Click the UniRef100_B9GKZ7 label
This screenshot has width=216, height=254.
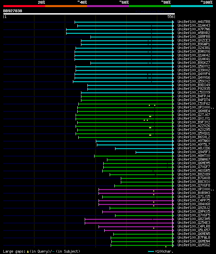point(194,63)
